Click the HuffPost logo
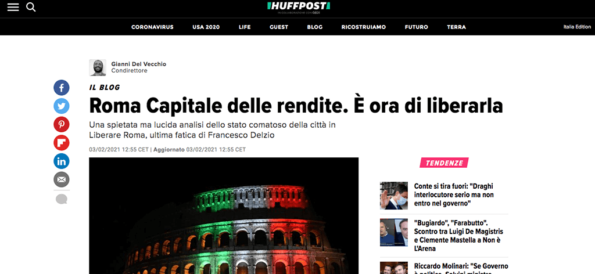Viewport: 595px width, 274px height. pos(299,6)
